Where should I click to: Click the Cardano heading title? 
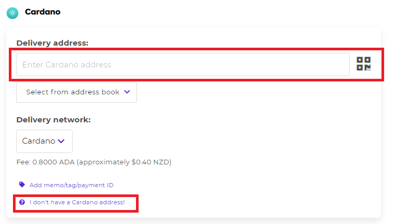pos(43,11)
